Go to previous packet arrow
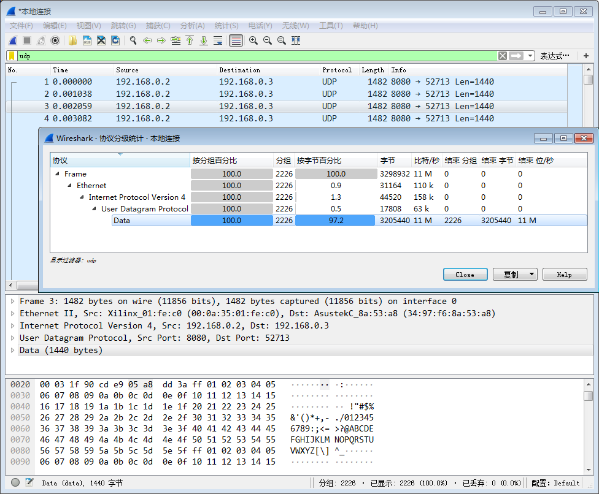This screenshot has height=494, width=599. tap(147, 40)
